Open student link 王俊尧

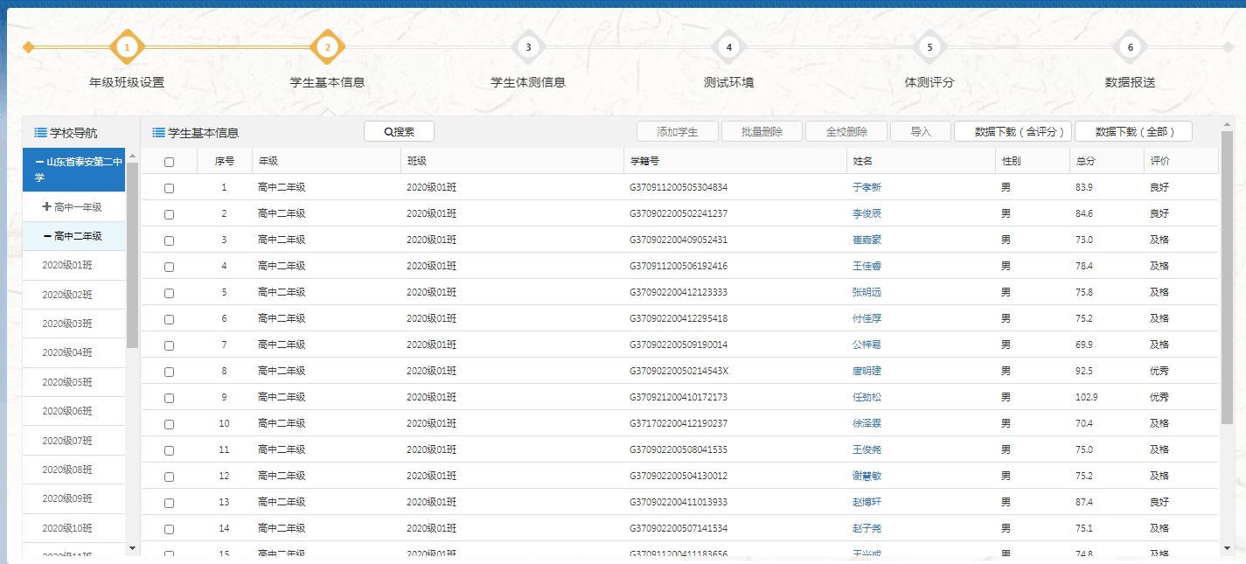pos(867,449)
